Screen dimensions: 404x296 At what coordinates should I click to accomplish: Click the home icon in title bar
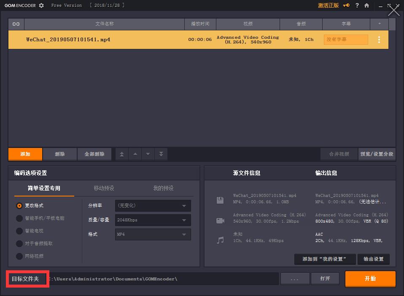pyautogui.click(x=366, y=5)
